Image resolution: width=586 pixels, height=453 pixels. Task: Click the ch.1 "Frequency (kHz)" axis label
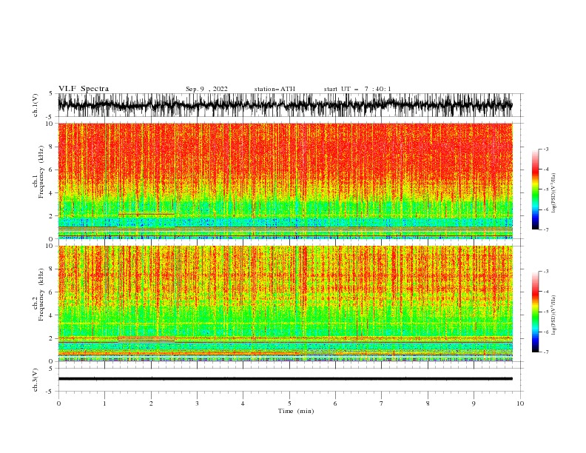point(41,172)
